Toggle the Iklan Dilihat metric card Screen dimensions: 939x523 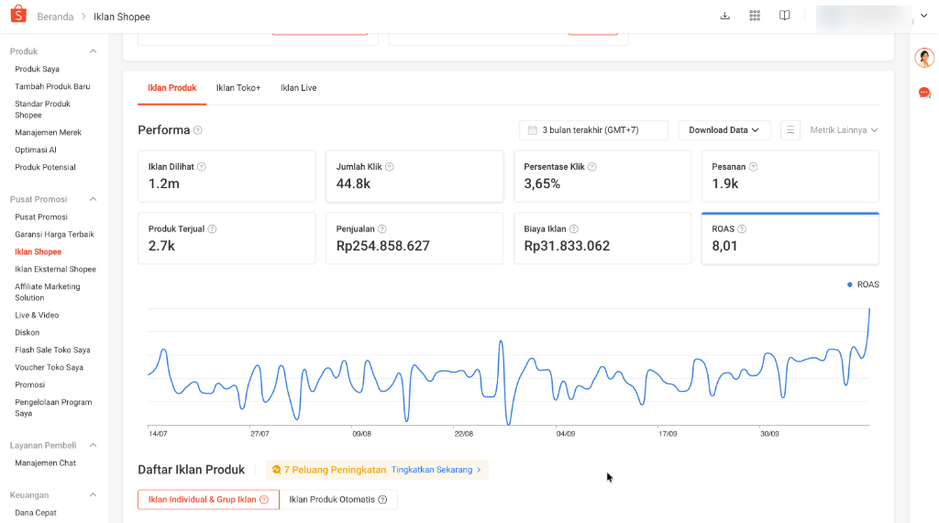[226, 175]
